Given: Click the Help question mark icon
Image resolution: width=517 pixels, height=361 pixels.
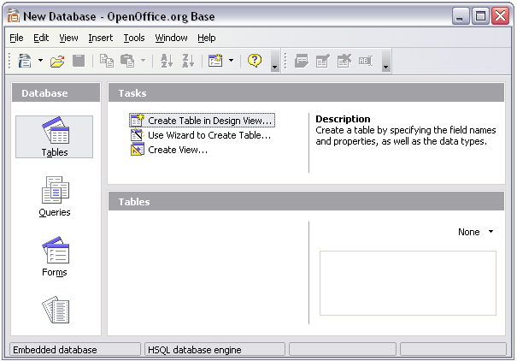Looking at the screenshot, I should tap(255, 61).
